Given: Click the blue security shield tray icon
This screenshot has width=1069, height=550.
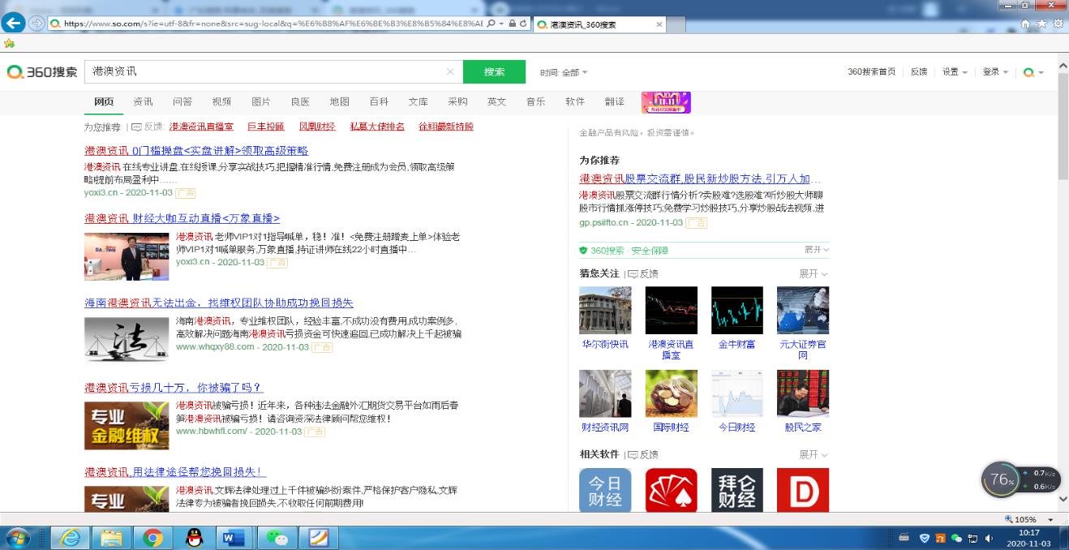Looking at the screenshot, I should [924, 538].
